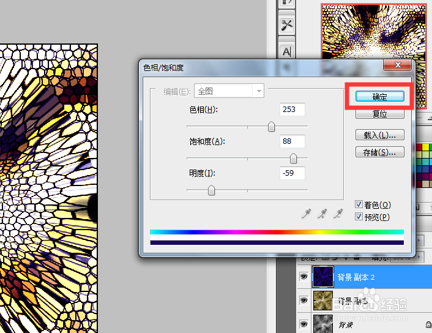432x333 pixels.
Task: Click the hue color spectrum bar
Action: tap(277, 232)
